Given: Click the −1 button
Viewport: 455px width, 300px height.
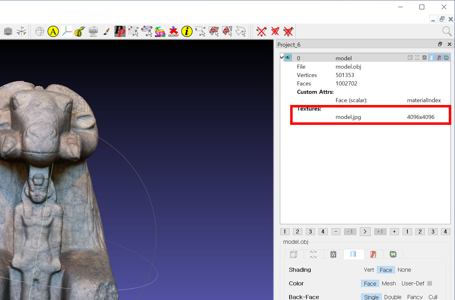Looking at the screenshot, I should coord(350,232).
